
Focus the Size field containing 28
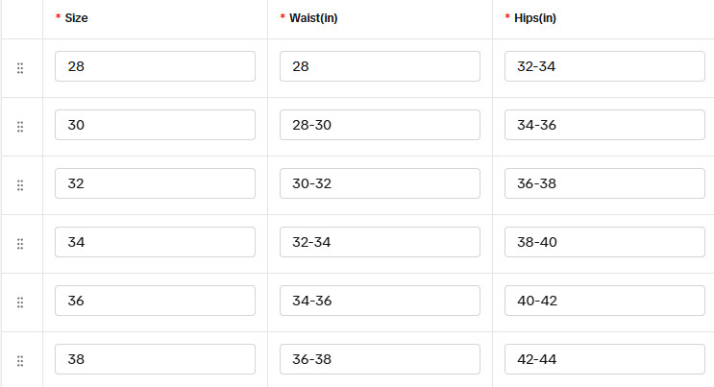click(155, 66)
